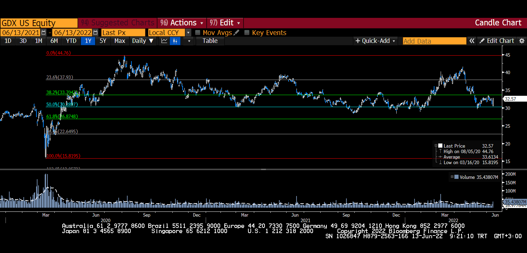
Task: Open the end date calendar picker
Action: tap(96, 33)
